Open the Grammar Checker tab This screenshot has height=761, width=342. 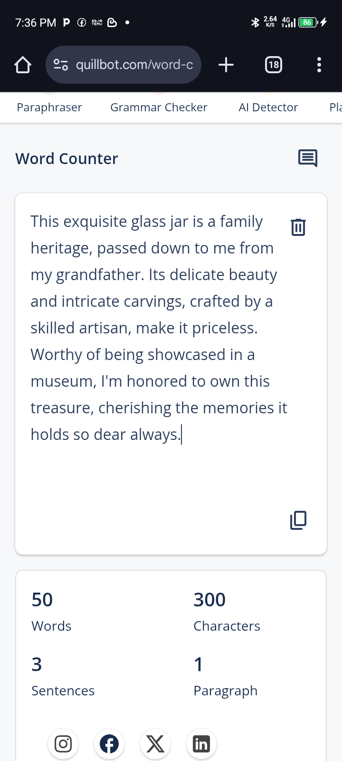tap(159, 107)
